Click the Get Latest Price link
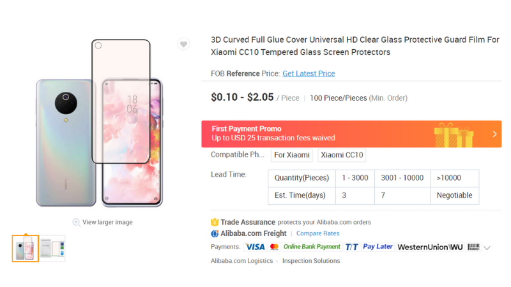The image size is (511, 287). click(x=309, y=73)
